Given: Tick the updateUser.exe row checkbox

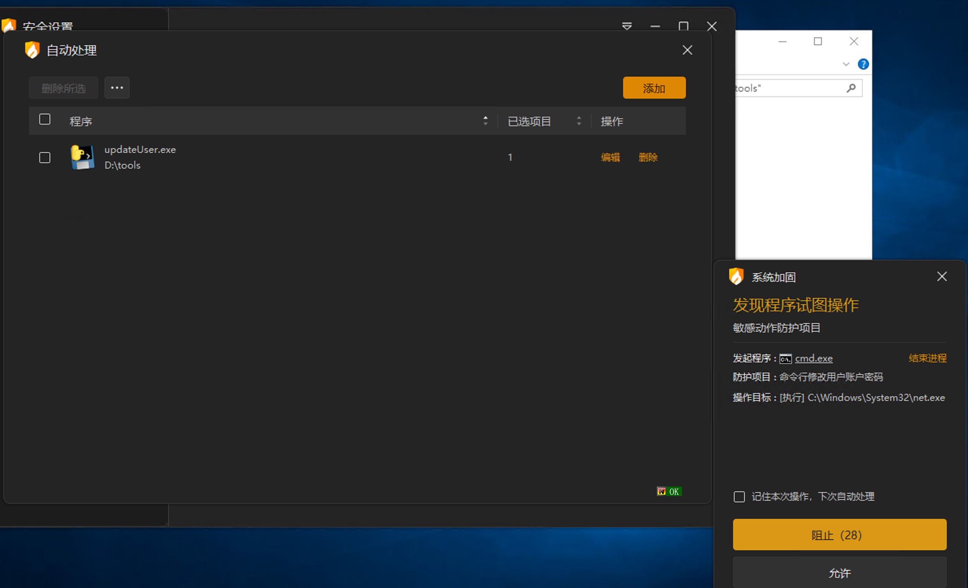Looking at the screenshot, I should pyautogui.click(x=45, y=158).
